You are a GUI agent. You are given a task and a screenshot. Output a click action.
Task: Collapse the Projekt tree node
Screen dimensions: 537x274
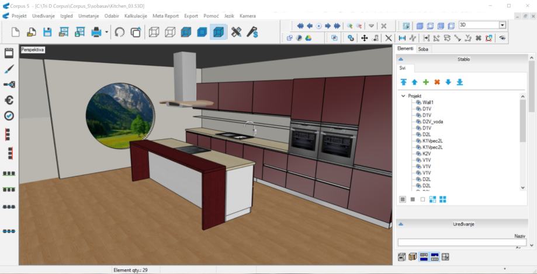(403, 96)
